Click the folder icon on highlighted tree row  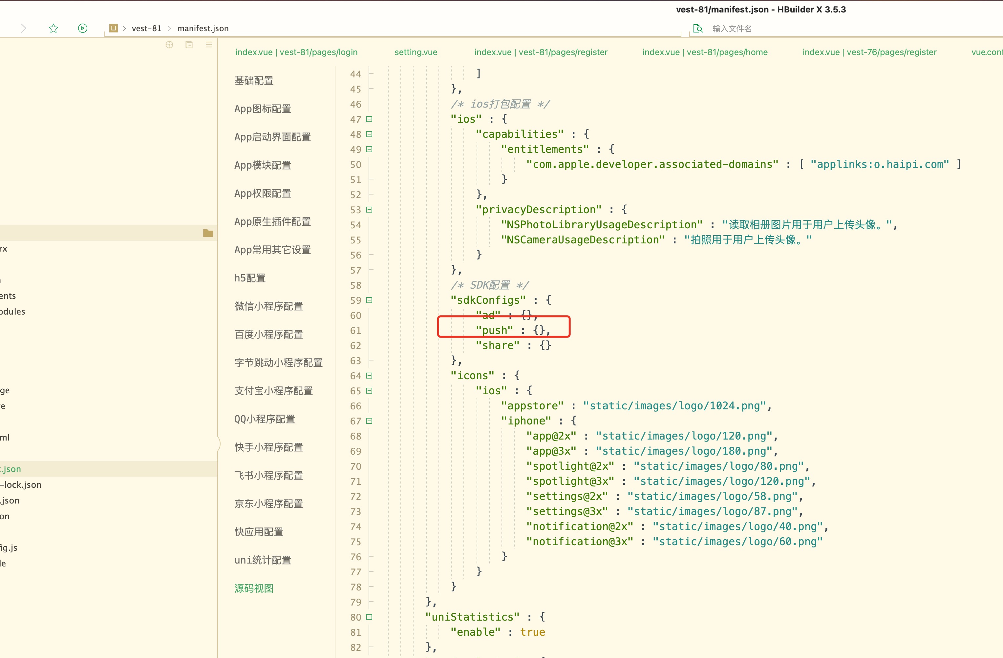(208, 233)
